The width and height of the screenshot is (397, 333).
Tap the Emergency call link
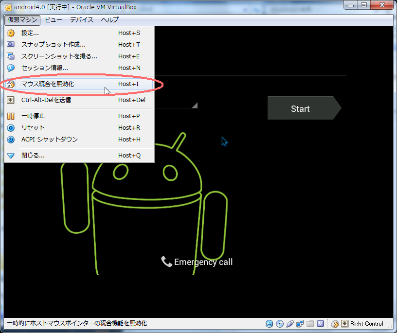pos(203,262)
